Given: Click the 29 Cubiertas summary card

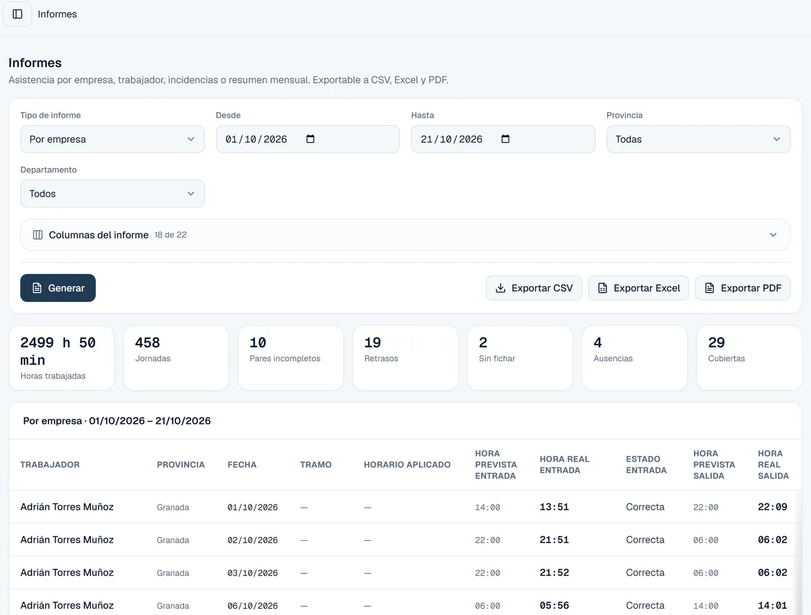Looking at the screenshot, I should pos(749,357).
